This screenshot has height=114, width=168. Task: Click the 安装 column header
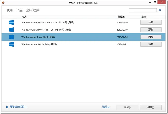144,17
